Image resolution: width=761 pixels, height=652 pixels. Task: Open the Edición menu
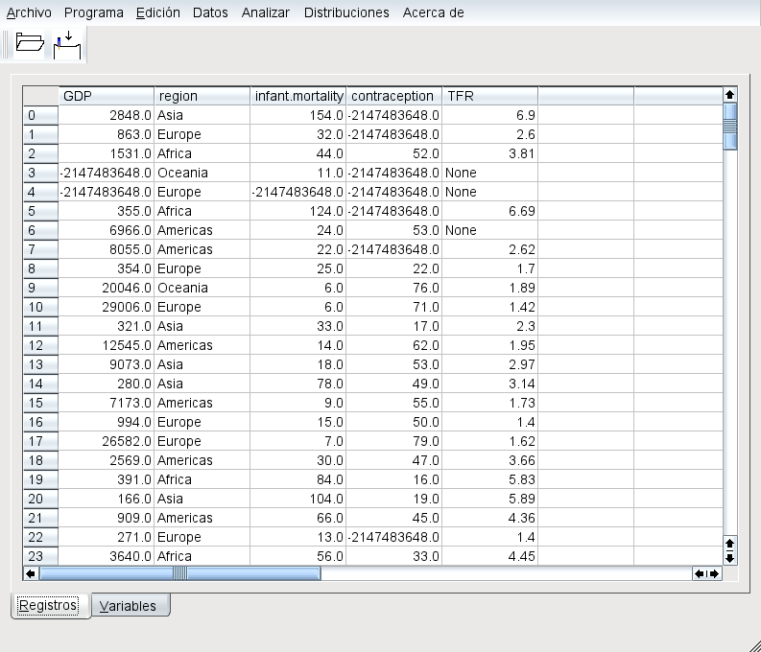click(157, 12)
